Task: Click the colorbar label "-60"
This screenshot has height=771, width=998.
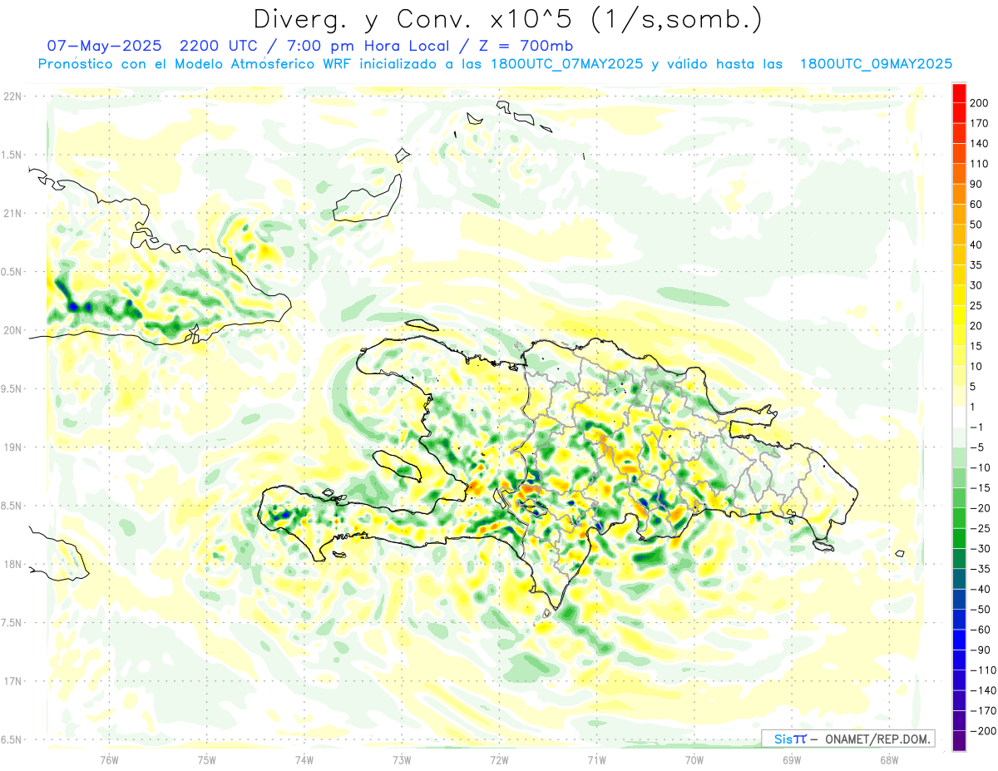Action: pos(980,630)
